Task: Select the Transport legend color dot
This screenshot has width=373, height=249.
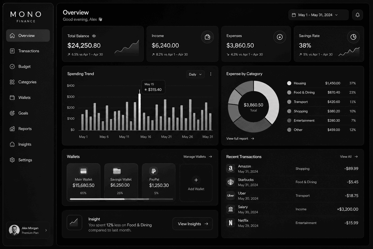Action: tap(289, 102)
